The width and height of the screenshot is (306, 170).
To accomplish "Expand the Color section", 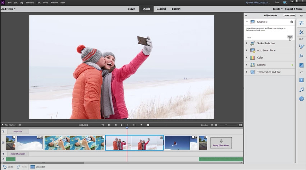I will pos(247,58).
